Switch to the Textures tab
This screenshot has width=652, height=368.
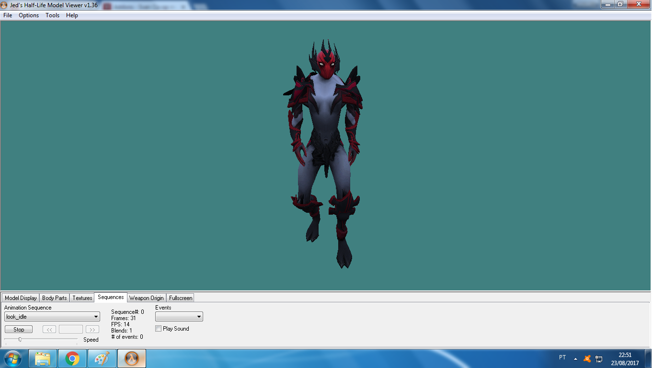pos(82,298)
